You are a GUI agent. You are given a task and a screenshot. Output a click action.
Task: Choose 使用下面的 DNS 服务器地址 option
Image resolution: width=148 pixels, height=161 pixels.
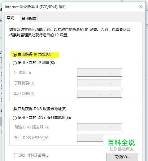pyautogui.click(x=15, y=118)
